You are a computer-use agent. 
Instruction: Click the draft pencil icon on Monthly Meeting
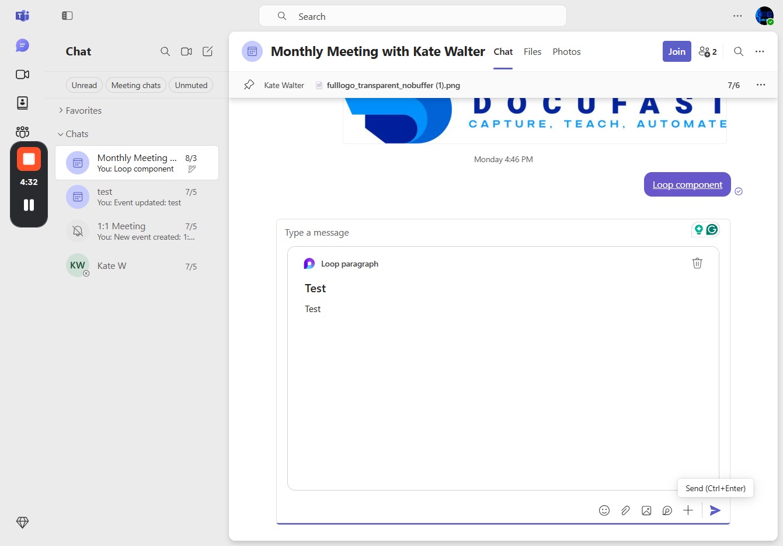coord(192,169)
